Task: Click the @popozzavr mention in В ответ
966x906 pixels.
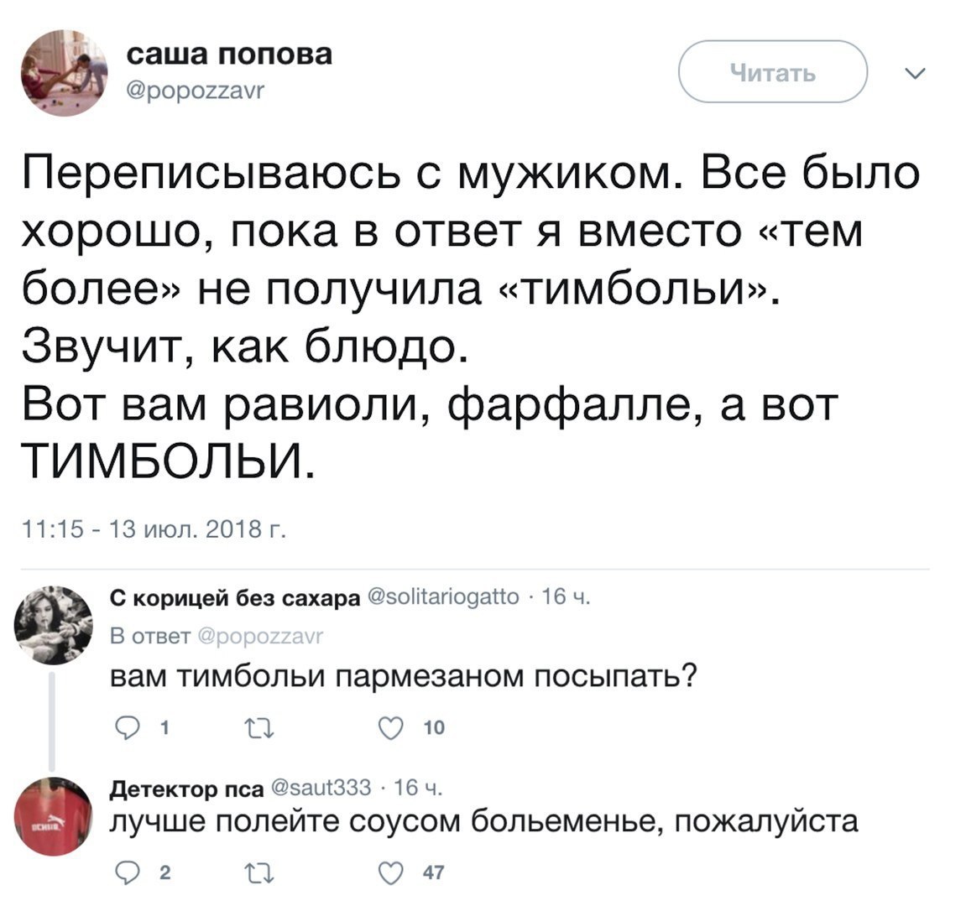Action: [260, 636]
